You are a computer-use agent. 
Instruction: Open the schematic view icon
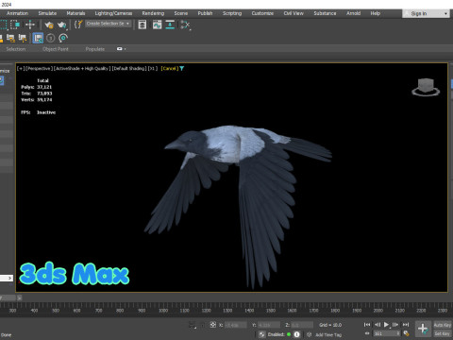(x=185, y=25)
